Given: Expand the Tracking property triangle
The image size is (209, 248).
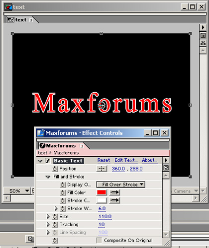Looking at the screenshot, I should [x=48, y=225].
